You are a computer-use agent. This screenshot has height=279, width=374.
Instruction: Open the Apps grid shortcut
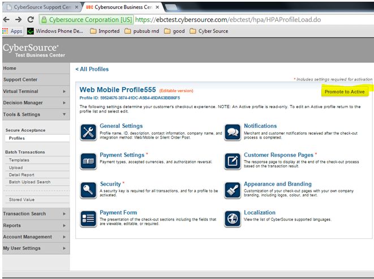[12, 31]
